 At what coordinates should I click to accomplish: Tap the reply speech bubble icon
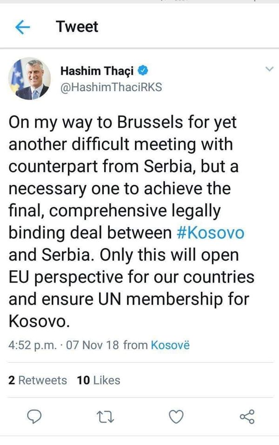[34, 417]
